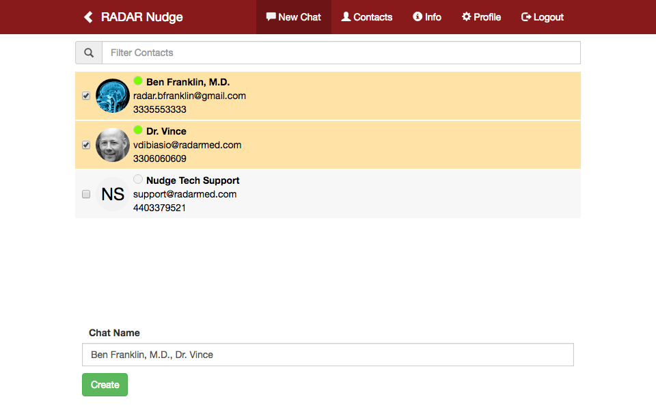Click Ben Franklin's green online status dot
Viewport: 656px width, 410px height.
click(138, 81)
